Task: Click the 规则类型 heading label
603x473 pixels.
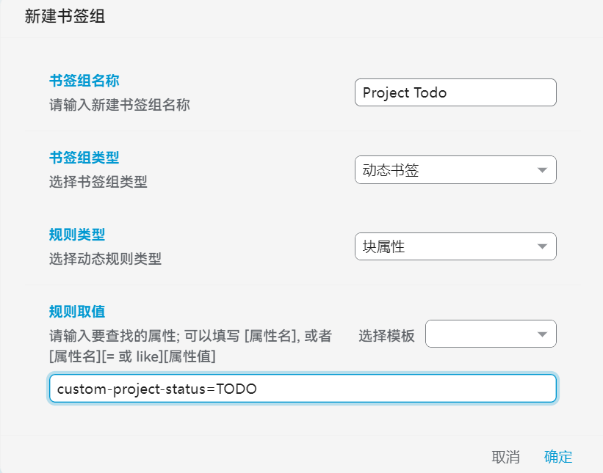Action: pos(77,235)
